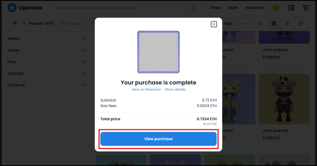Expand the Owner filter section
317x166 pixels.
46,50
